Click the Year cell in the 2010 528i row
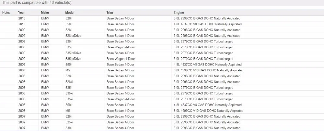The height and width of the screenshot is (131, 324). (x=22, y=18)
